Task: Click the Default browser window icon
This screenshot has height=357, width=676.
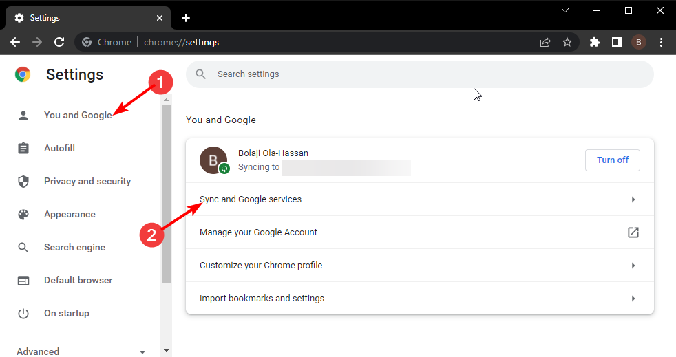Action: [23, 281]
